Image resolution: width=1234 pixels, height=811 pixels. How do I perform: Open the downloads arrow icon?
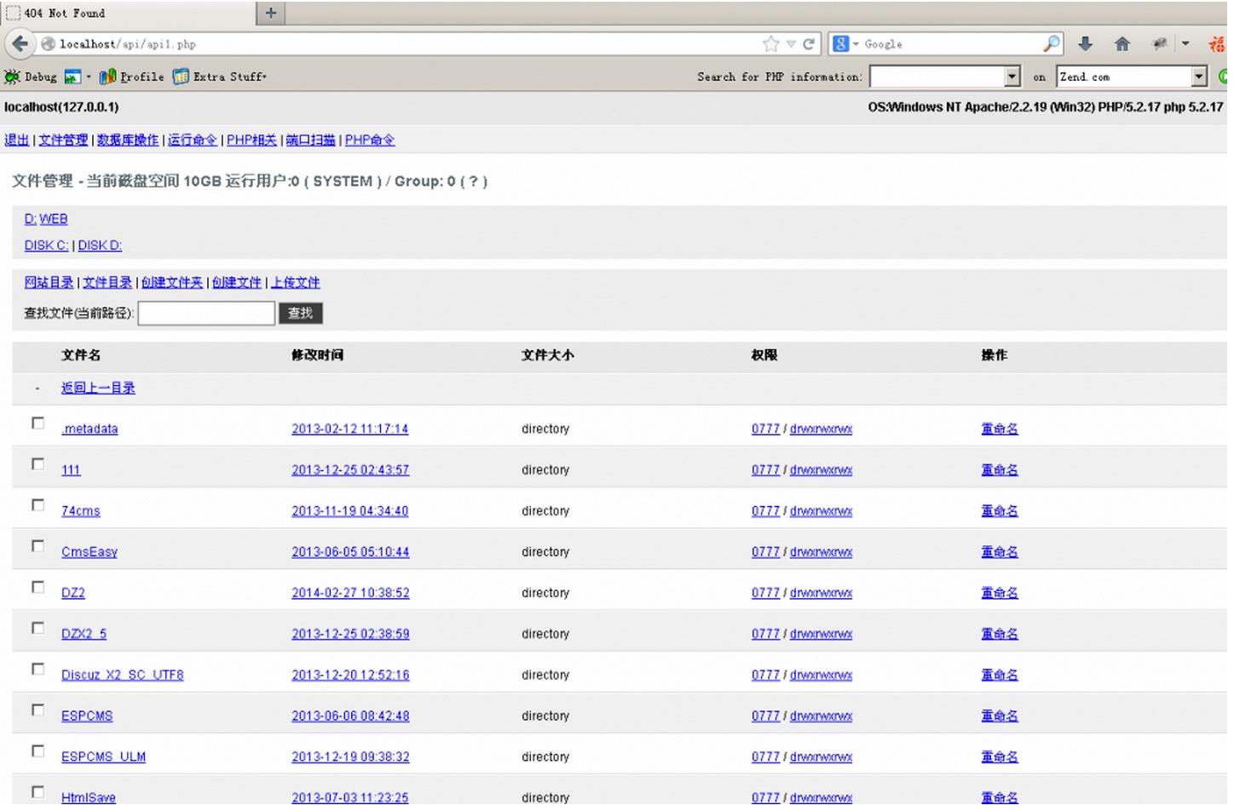1085,44
